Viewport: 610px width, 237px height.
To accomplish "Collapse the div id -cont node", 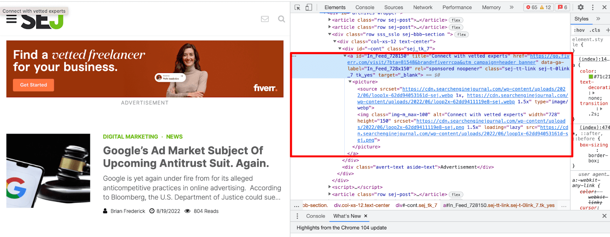I will 340,49.
